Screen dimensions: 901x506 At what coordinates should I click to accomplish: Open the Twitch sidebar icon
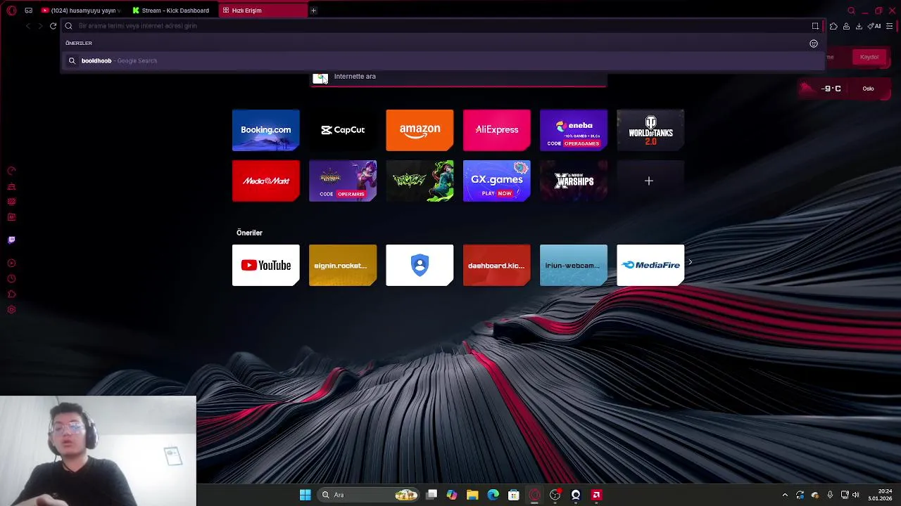[11, 240]
